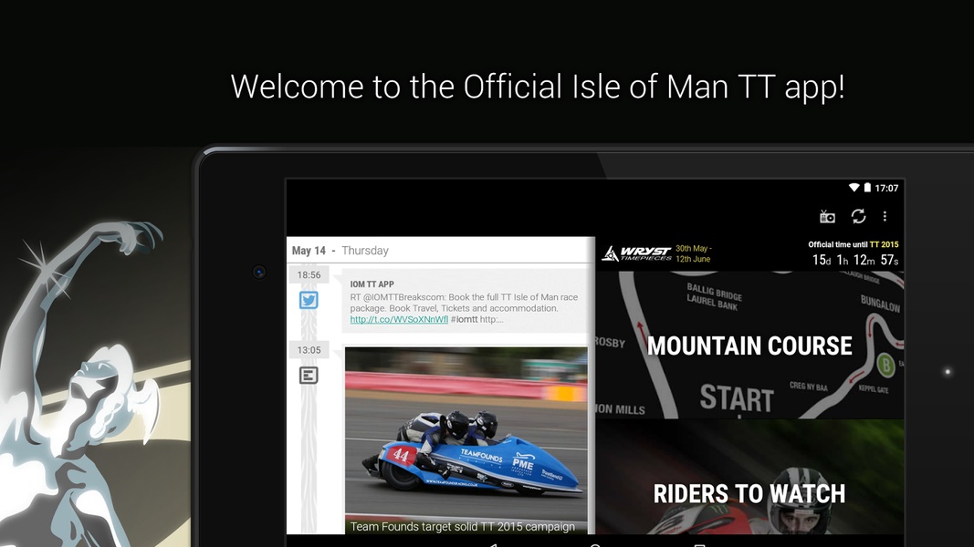This screenshot has width=974, height=547.
Task: Open the Mountain Course section
Action: pyautogui.click(x=749, y=345)
